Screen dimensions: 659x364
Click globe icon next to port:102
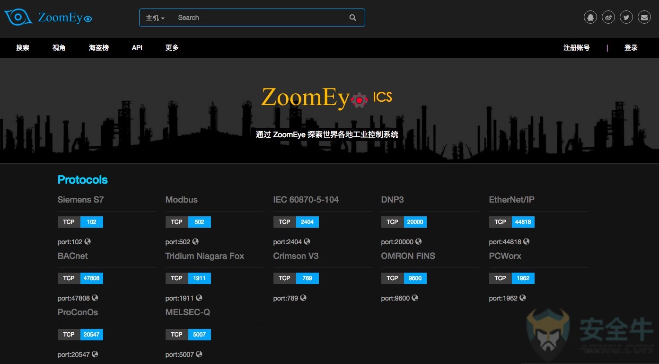tap(88, 241)
